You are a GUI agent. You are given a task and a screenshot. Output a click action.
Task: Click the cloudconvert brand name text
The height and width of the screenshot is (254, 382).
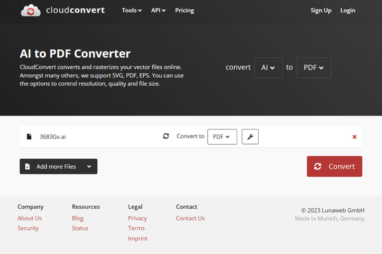tap(76, 10)
